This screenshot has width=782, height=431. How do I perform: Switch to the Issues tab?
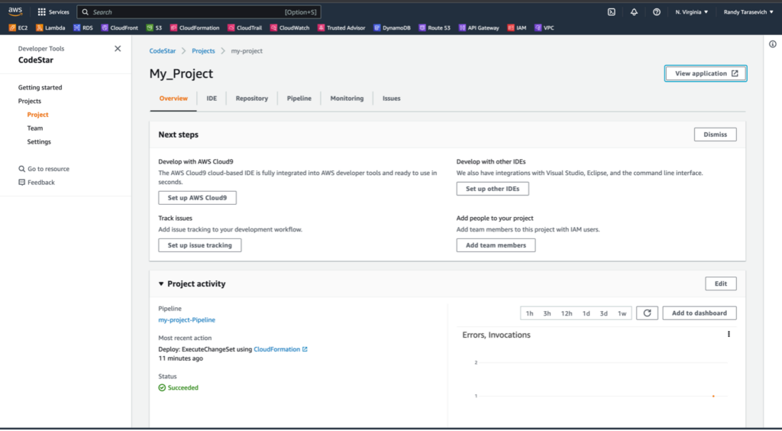392,99
